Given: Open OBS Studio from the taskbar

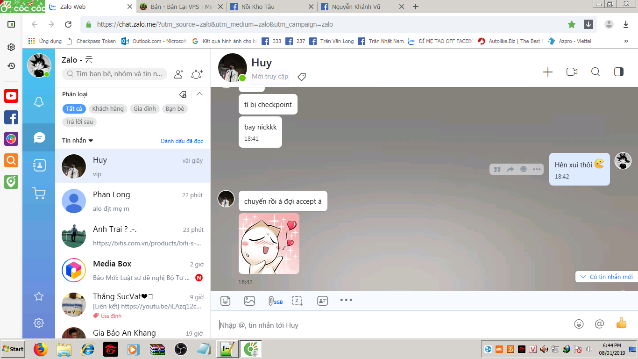Looking at the screenshot, I should click(180, 349).
